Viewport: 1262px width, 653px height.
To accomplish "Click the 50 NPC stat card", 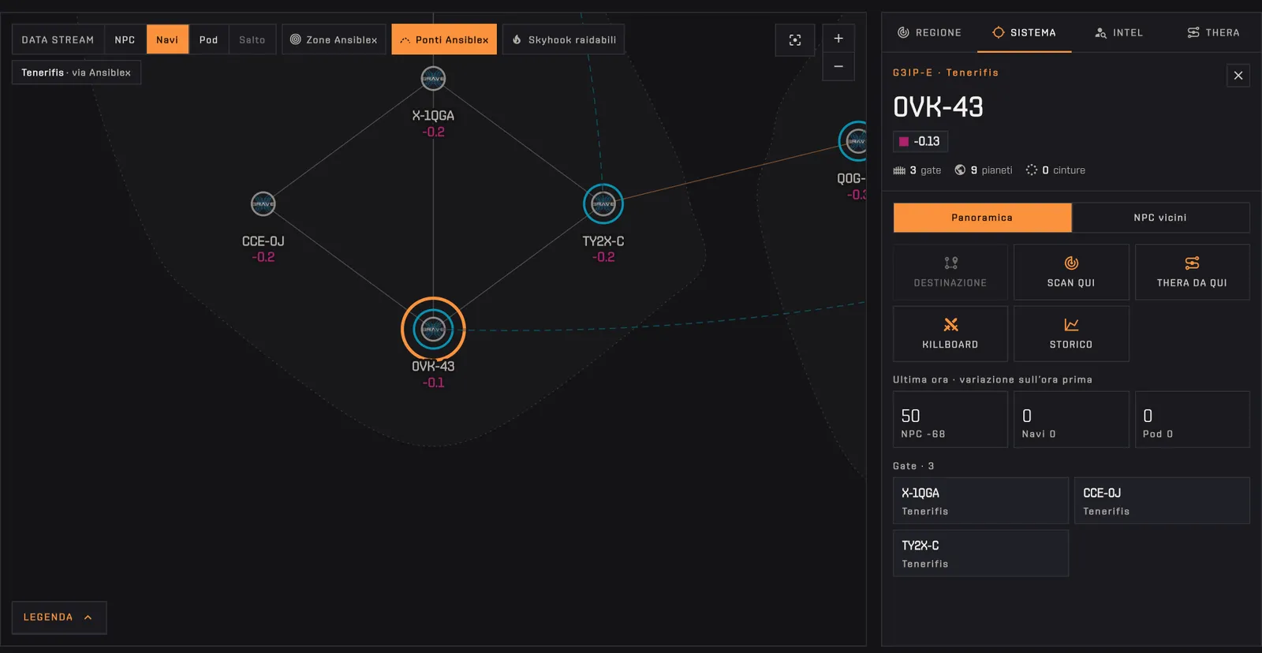I will (950, 420).
